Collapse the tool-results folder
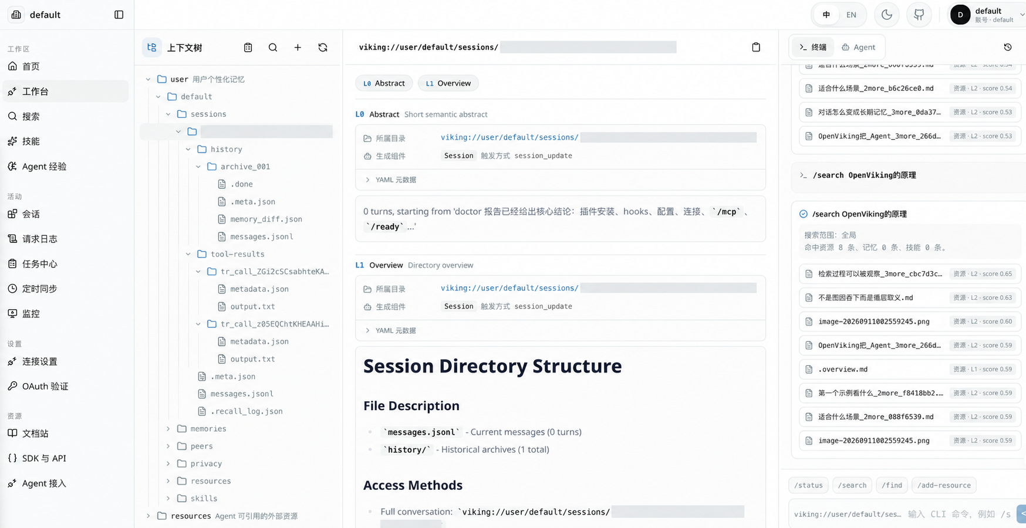The width and height of the screenshot is (1026, 528). [188, 254]
